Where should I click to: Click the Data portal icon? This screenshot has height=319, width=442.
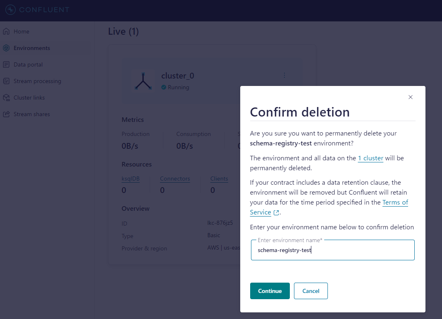coord(7,64)
